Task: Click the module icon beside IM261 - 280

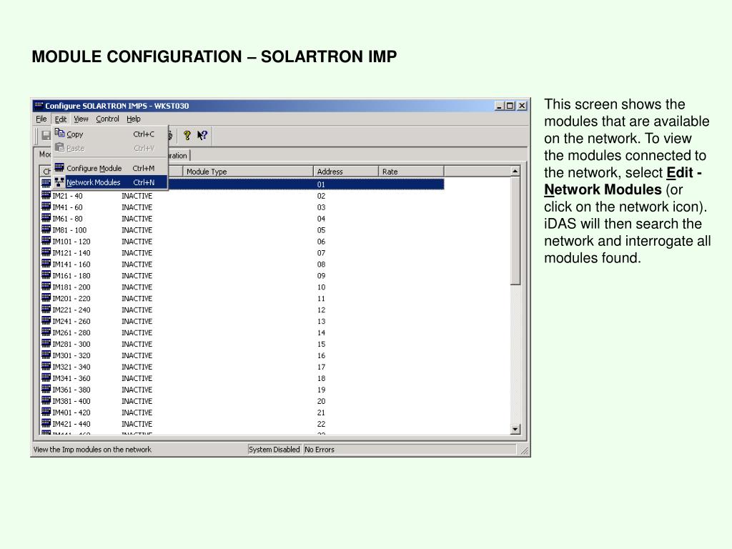Action: pos(46,332)
